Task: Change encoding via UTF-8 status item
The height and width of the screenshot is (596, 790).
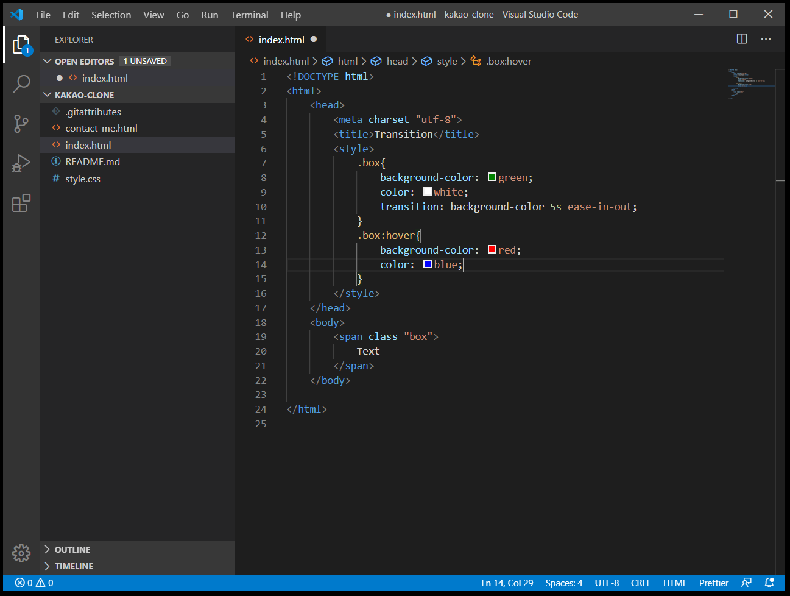Action: (x=607, y=583)
